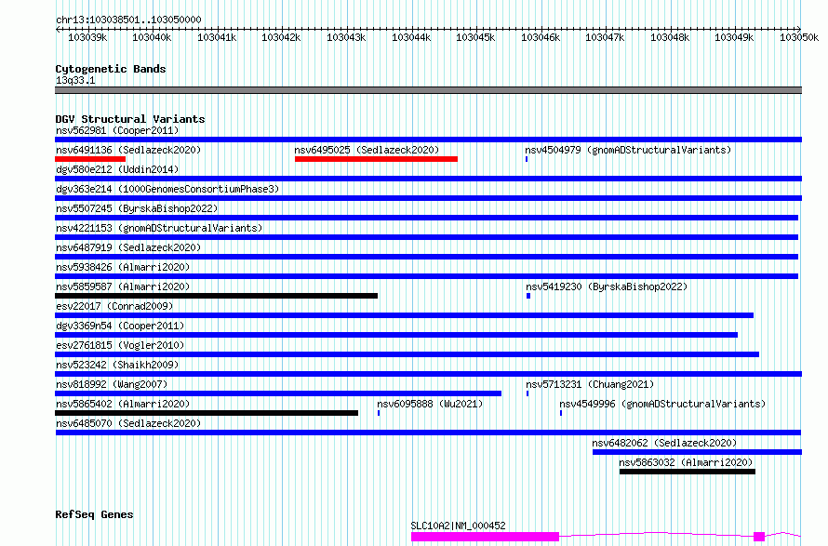Open nsv5713231 (Chuang2021) label
828x546 pixels.
click(590, 384)
